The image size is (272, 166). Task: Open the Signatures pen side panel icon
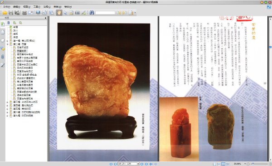coord(3,65)
